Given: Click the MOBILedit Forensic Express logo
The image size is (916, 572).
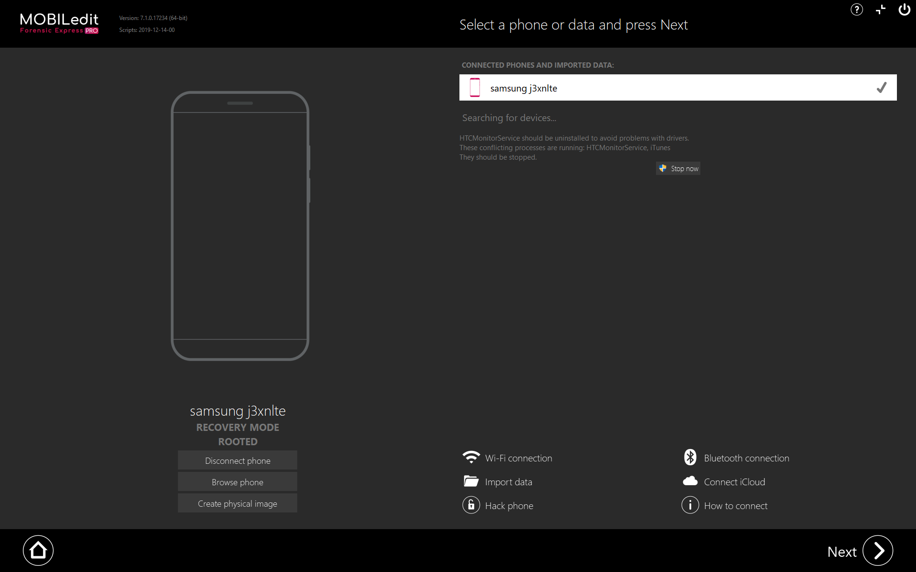Looking at the screenshot, I should coord(59,23).
